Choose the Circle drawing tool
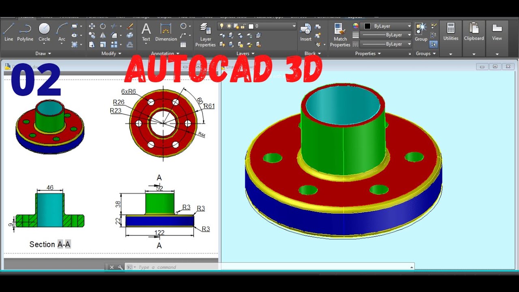 click(x=44, y=32)
